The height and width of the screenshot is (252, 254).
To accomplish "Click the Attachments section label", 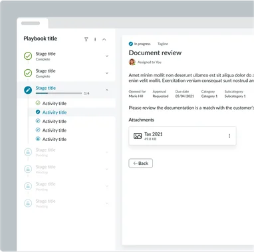I will click(142, 120).
